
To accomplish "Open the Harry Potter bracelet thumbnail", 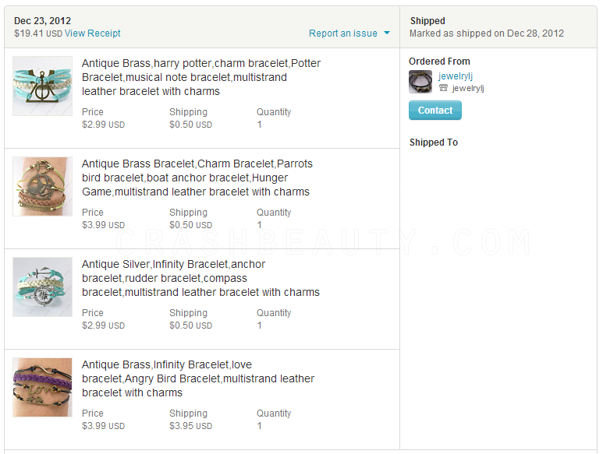I will (x=42, y=86).
